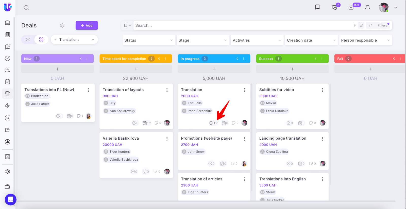Screen dimensions: 406x209
Task: Click the clear filters eraser icon
Action: (x=361, y=25)
